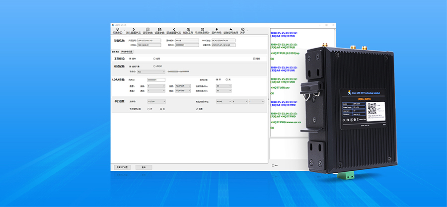Open the baud rate dropdown showing 115200
Screen dimensions: 447x207
(x=151, y=101)
